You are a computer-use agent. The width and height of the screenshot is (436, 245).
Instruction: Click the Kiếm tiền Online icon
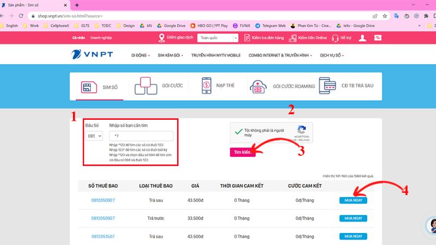pos(293,38)
